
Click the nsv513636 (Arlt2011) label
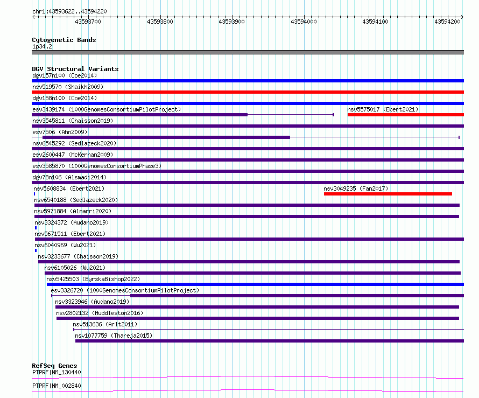point(105,324)
